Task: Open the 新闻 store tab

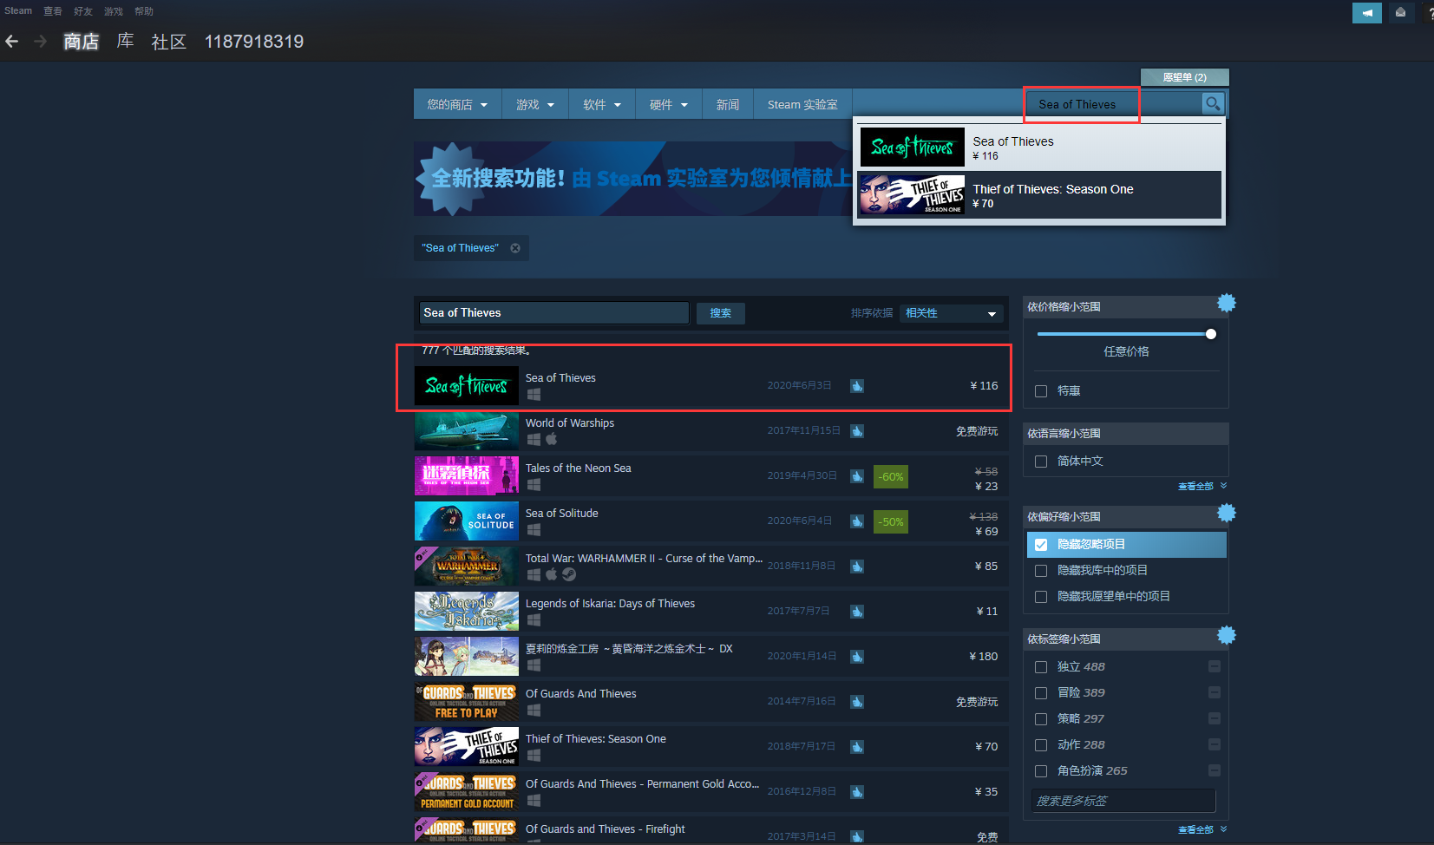Action: pos(728,104)
